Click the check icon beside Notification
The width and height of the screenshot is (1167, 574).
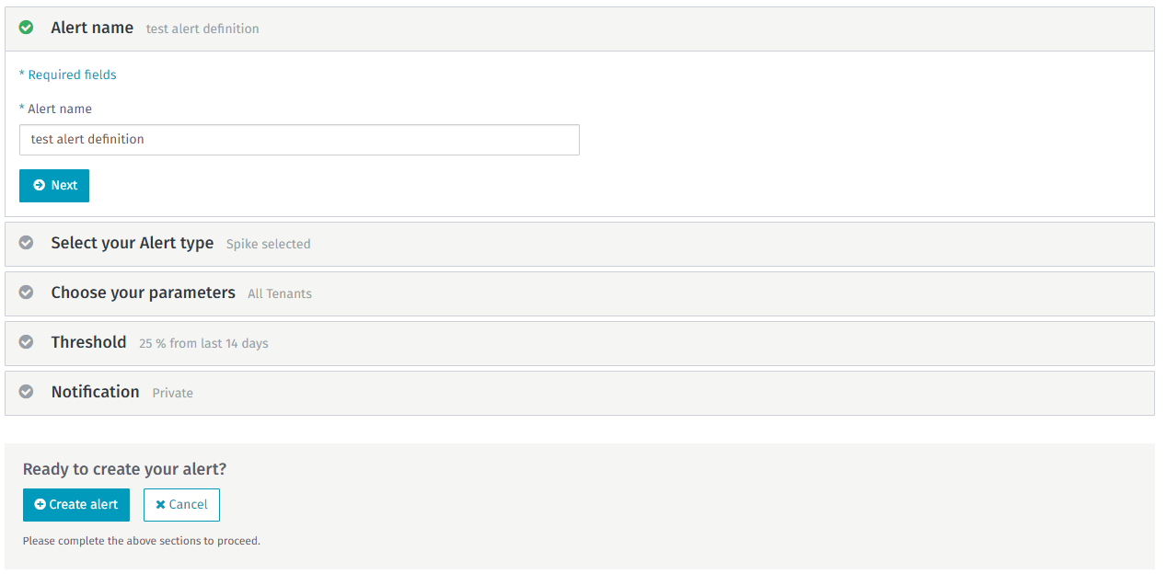click(x=27, y=392)
